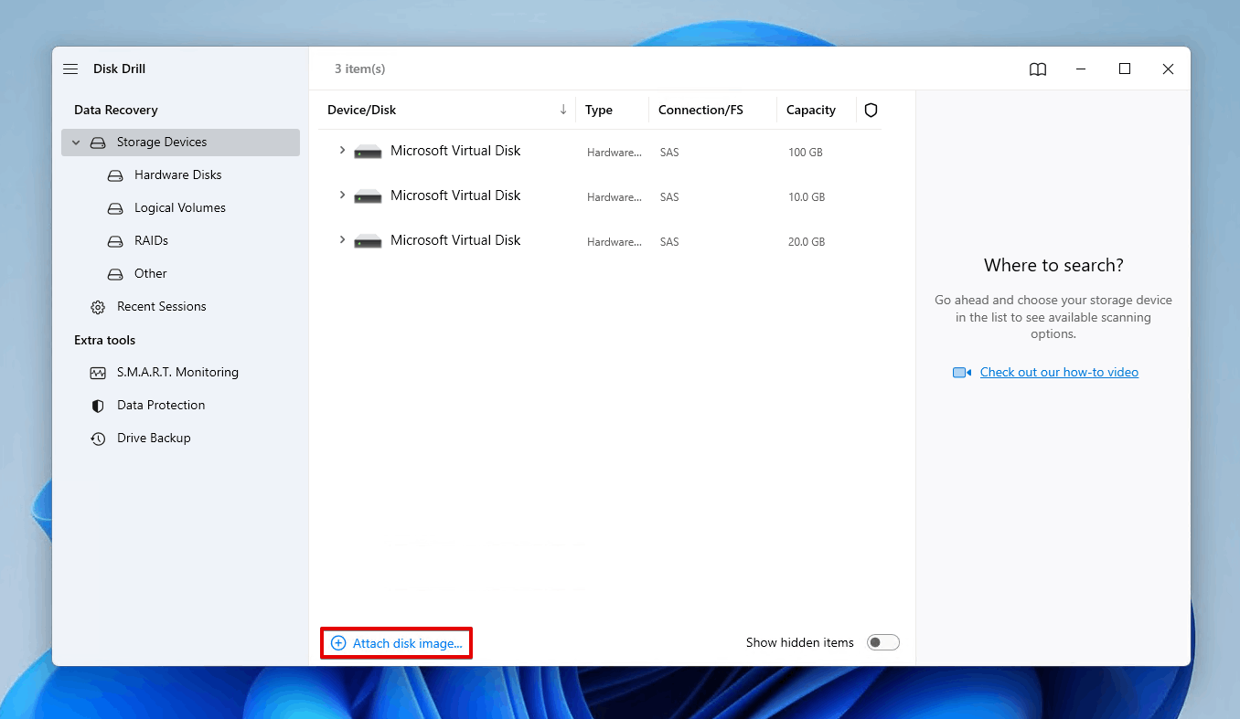
Task: Expand the 100 GB Microsoft Virtual Disk
Action: click(343, 151)
